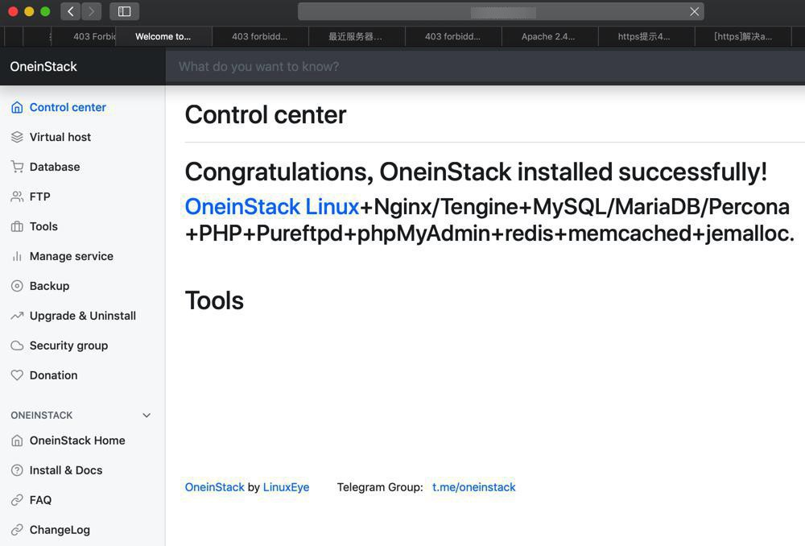805x546 pixels.
Task: Click the Tools briefcase icon
Action: 17,226
